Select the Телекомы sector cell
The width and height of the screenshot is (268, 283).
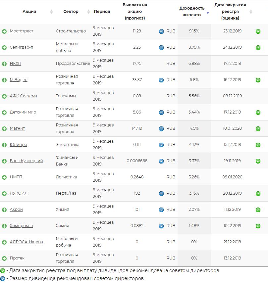[66, 96]
